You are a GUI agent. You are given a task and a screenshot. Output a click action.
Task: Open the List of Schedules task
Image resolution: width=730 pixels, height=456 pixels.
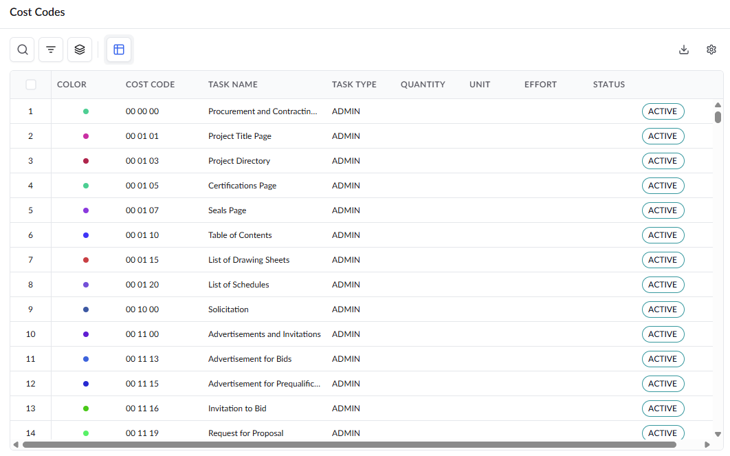pos(239,285)
